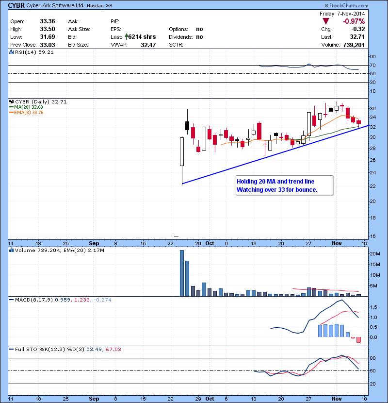Click the green MA(20) legend line marker
Image resolution: width=388 pixels, height=403 pixels.
point(11,107)
